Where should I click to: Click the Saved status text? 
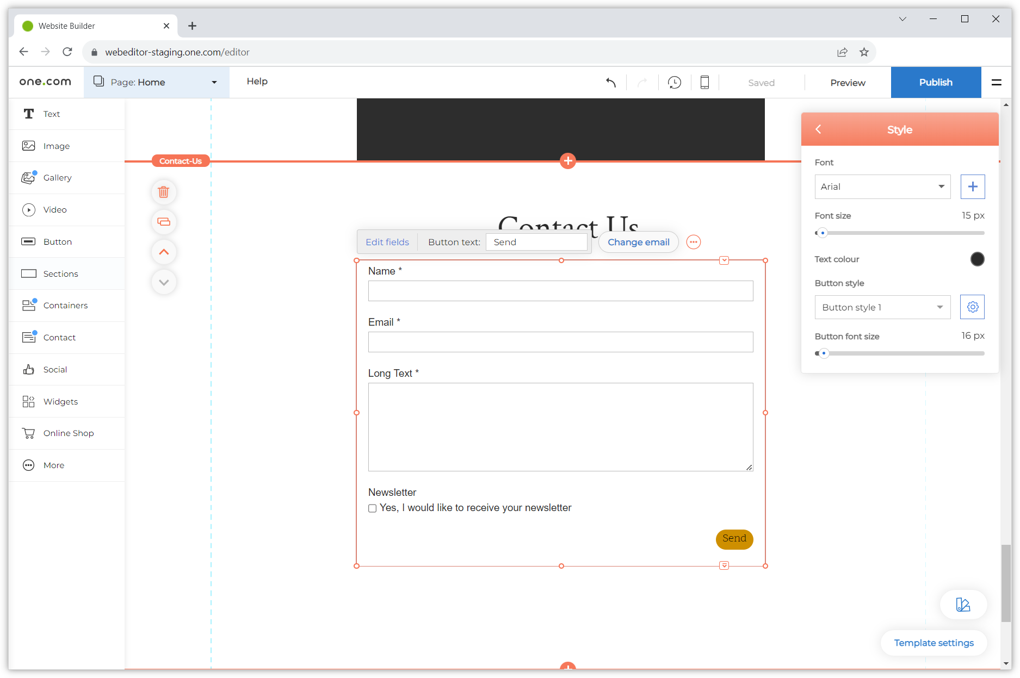click(761, 83)
